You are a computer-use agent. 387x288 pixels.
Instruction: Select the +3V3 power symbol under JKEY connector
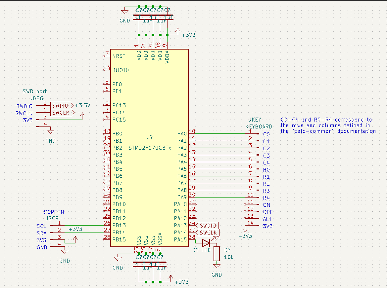coord(245,230)
